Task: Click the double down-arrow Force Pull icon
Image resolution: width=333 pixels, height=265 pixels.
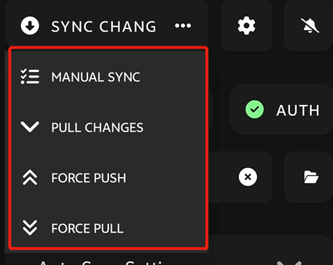Action: point(30,228)
